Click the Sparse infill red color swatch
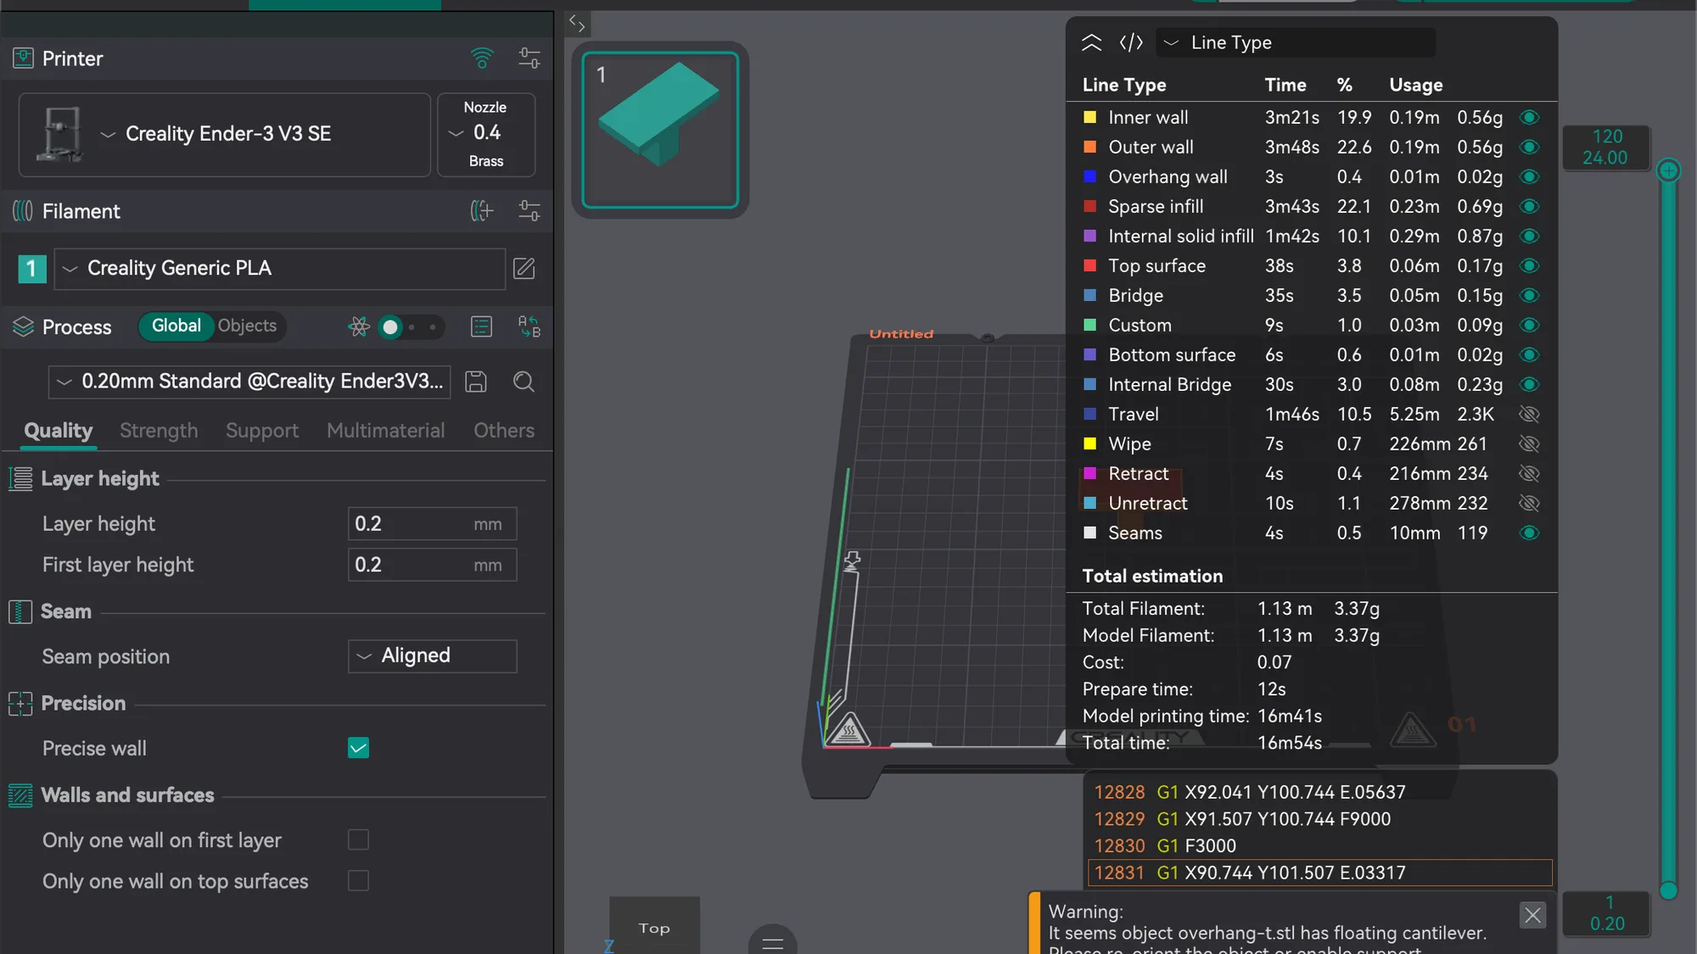The width and height of the screenshot is (1697, 954). tap(1090, 206)
